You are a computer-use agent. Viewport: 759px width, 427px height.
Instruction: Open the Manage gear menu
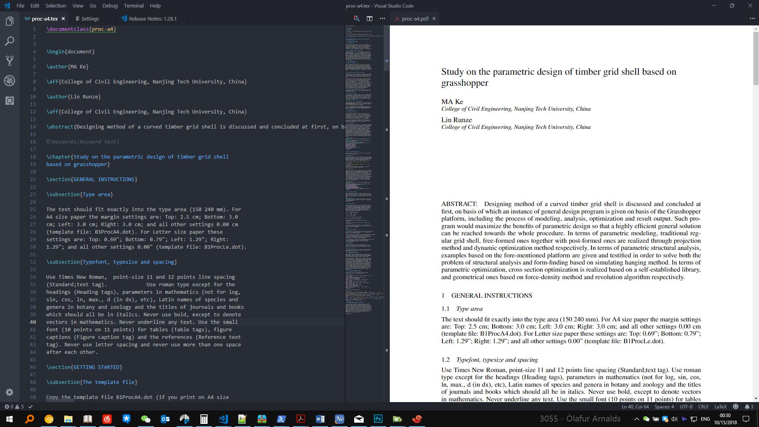[x=9, y=392]
